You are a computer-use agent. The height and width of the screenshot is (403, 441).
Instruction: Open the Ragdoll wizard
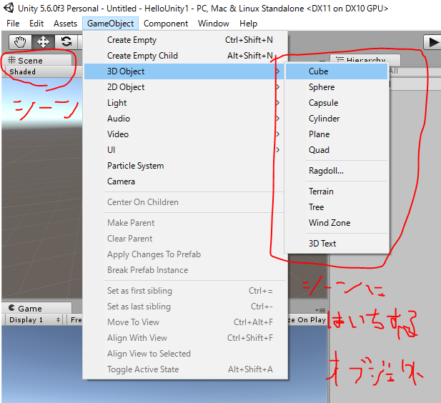point(337,171)
